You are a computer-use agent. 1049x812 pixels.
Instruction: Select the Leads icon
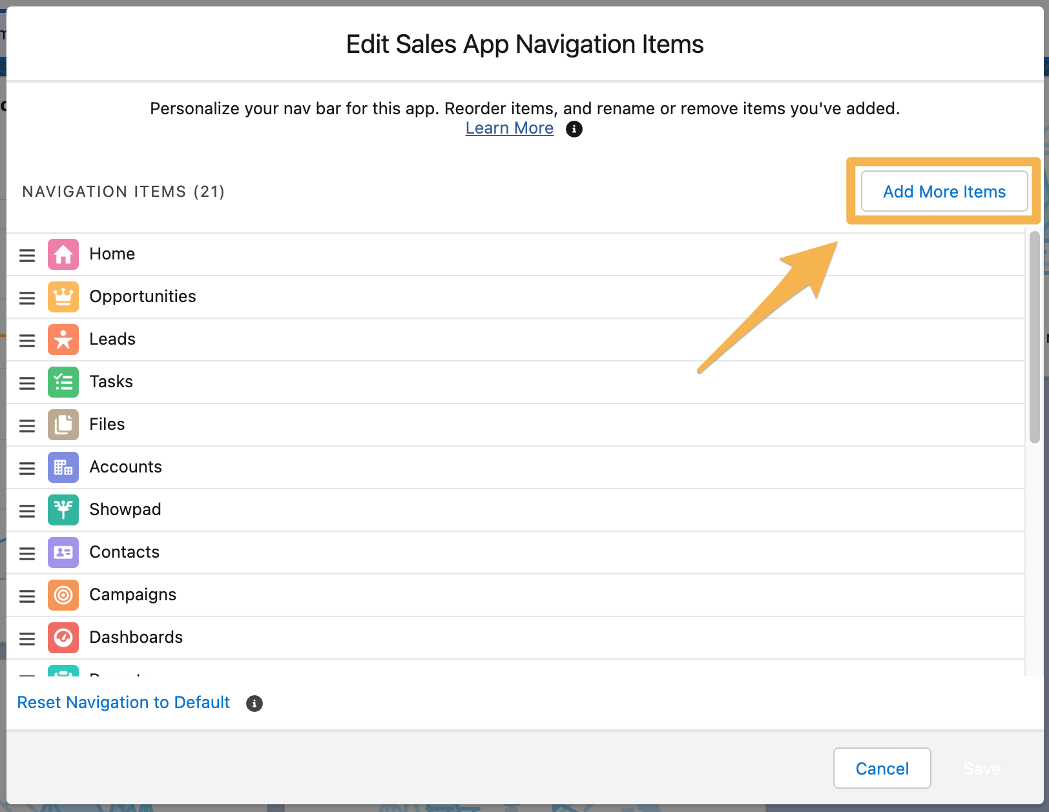click(x=63, y=339)
